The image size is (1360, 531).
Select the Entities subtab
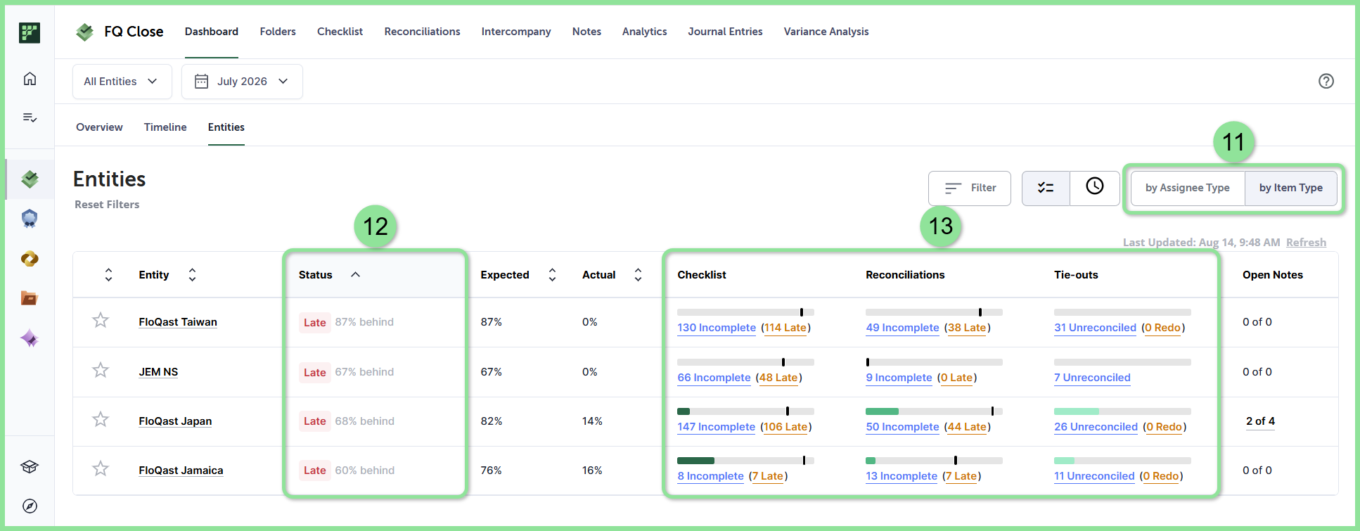[226, 127]
